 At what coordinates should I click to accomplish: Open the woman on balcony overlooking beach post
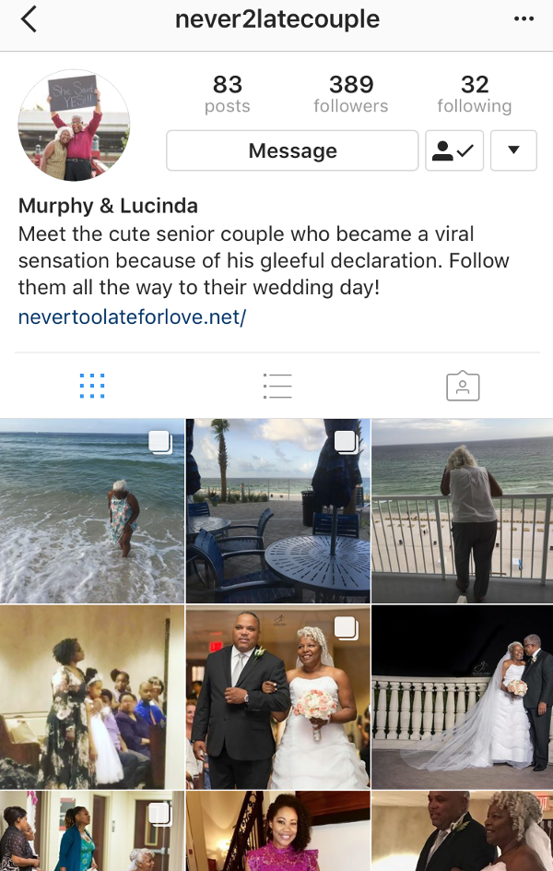click(x=462, y=511)
